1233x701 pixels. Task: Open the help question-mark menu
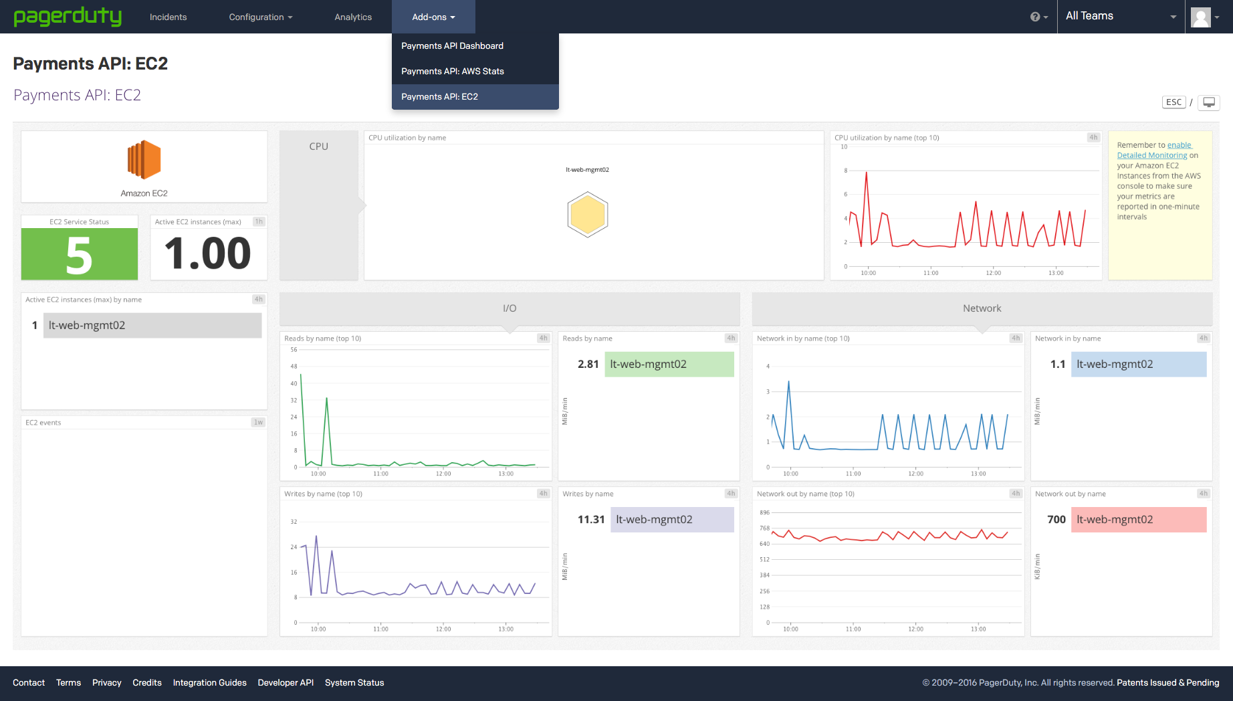(1034, 16)
